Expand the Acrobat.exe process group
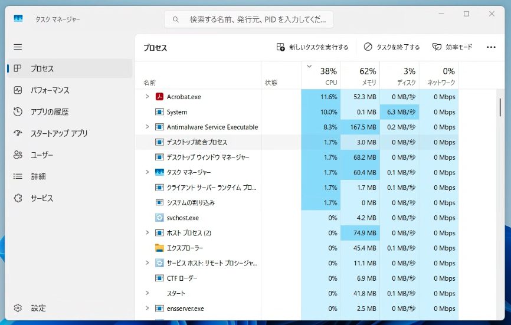 pos(147,97)
